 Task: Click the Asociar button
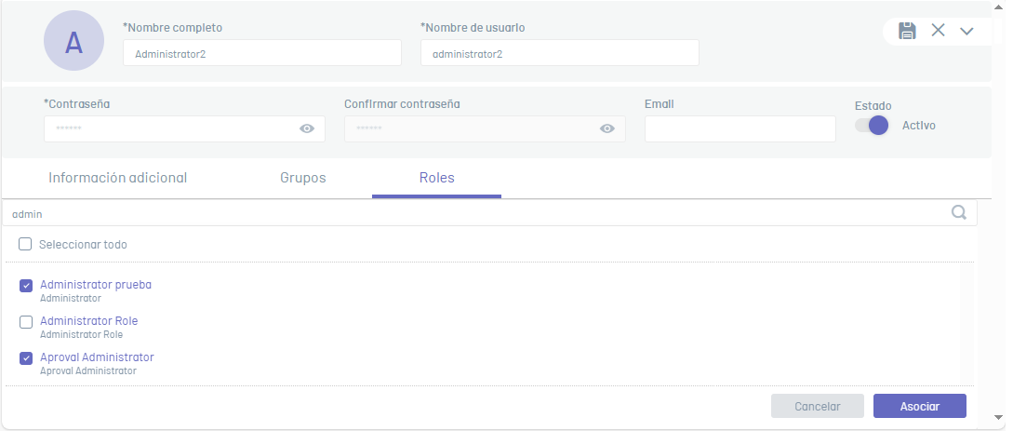919,407
